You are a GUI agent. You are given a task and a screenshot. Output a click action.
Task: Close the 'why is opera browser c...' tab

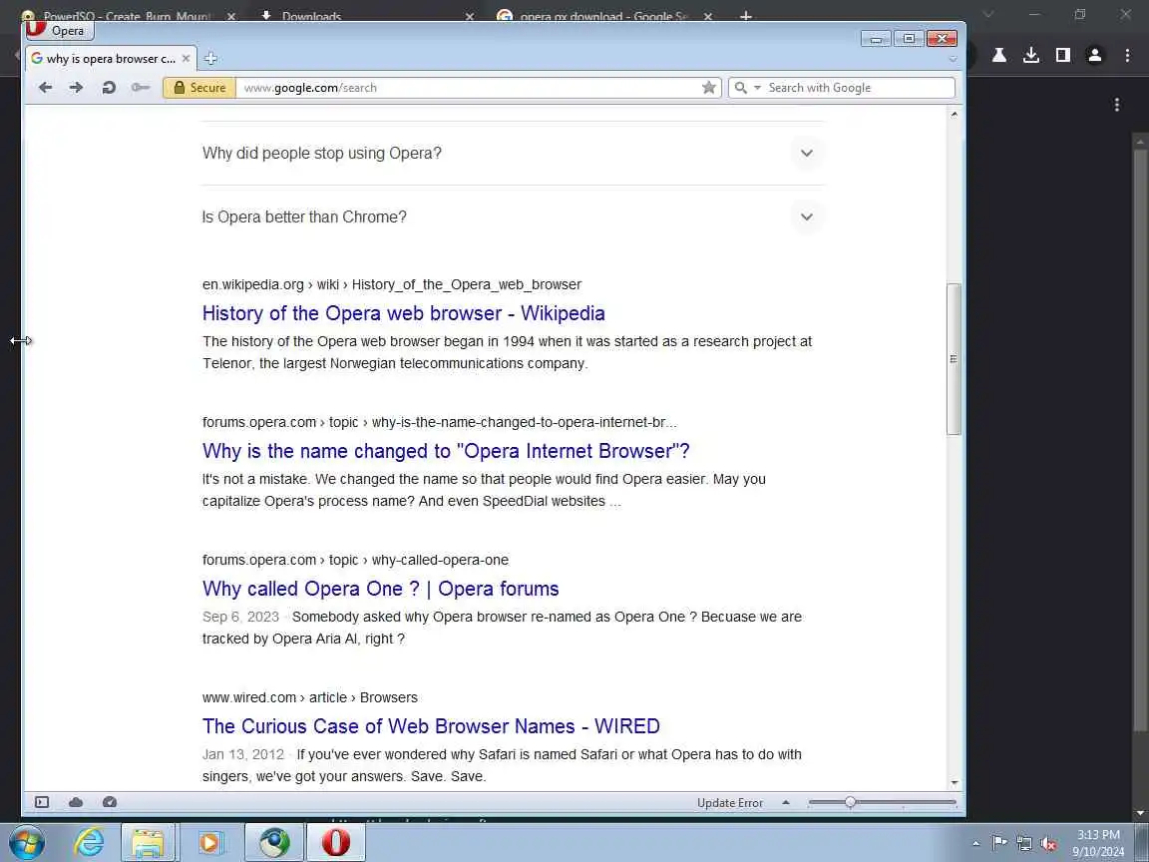186,59
